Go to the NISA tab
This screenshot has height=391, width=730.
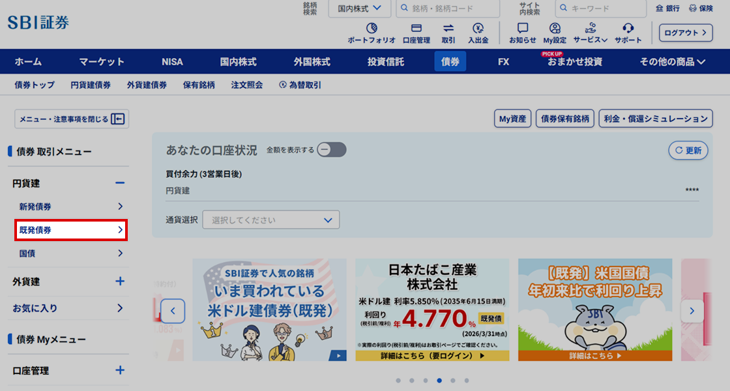pyautogui.click(x=172, y=61)
